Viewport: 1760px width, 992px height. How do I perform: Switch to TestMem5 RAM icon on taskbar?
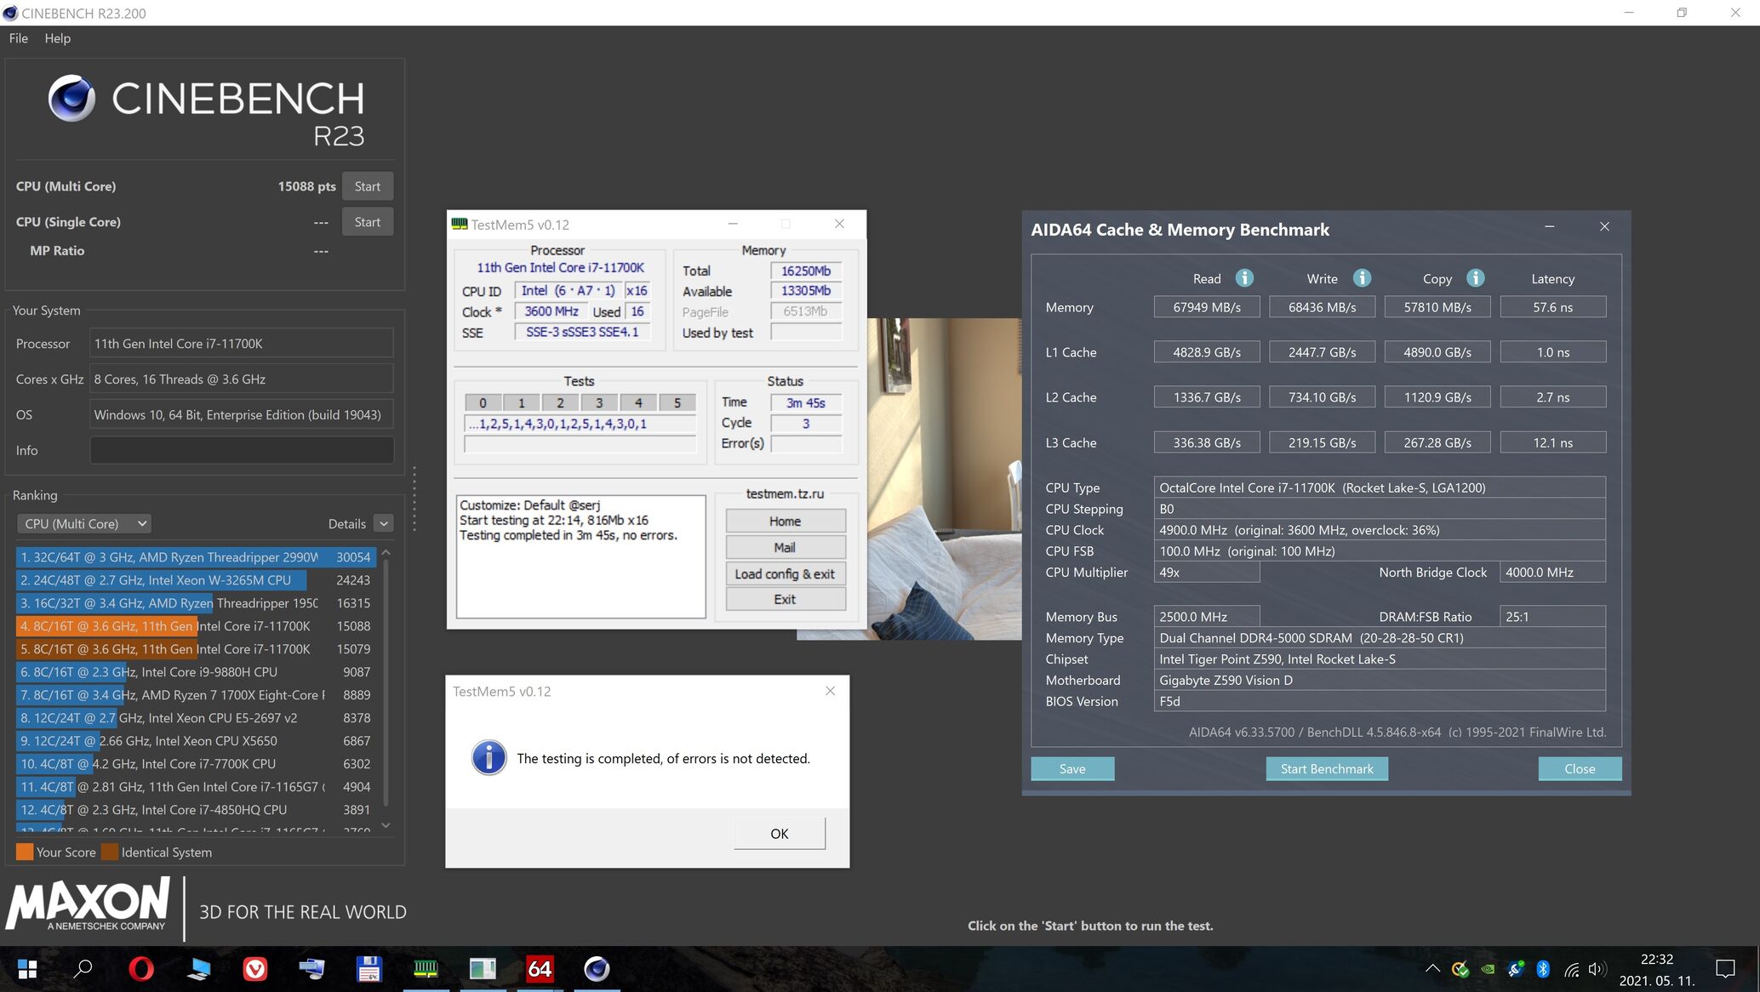426,969
